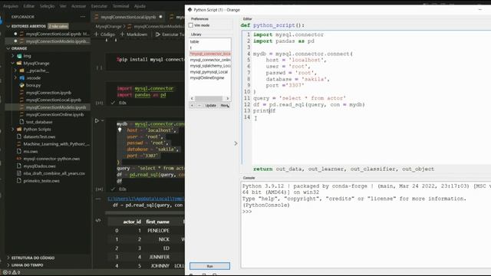
Task: Open mysqlDados.ows file
Action: [x=39, y=166]
